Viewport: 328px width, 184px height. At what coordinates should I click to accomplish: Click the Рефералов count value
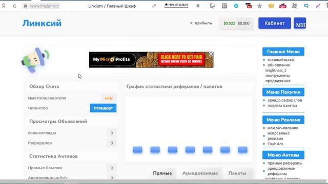click(112, 143)
